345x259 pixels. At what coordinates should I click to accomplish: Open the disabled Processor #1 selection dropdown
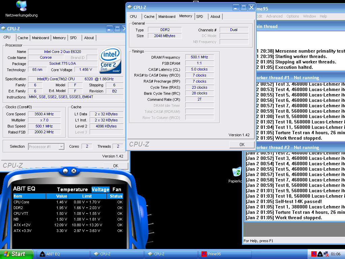(46, 146)
